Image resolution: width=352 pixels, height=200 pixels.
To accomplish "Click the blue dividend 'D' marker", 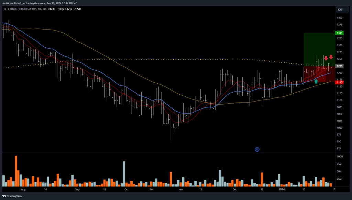I will coord(257,149).
